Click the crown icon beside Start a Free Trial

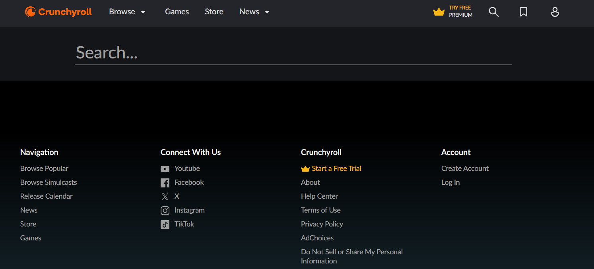pos(305,169)
